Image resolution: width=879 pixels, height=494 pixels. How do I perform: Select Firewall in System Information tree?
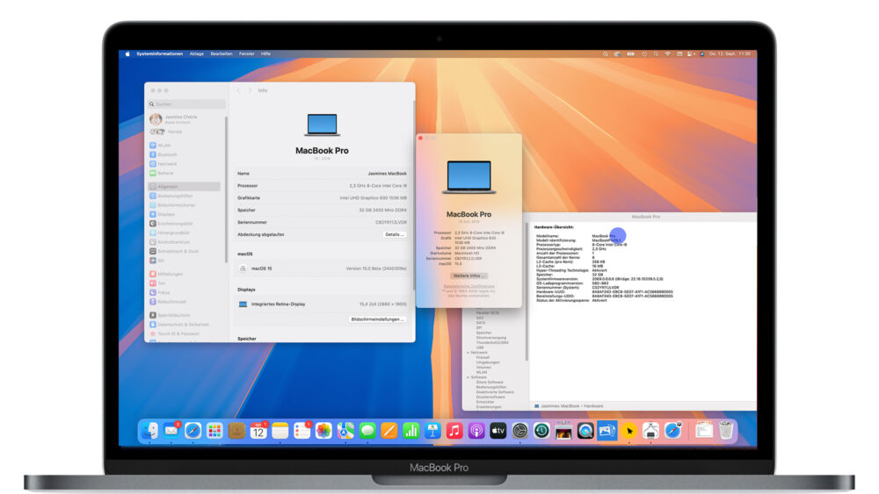click(483, 357)
